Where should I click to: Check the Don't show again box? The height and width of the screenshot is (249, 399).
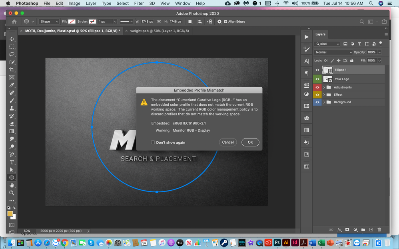click(x=153, y=142)
